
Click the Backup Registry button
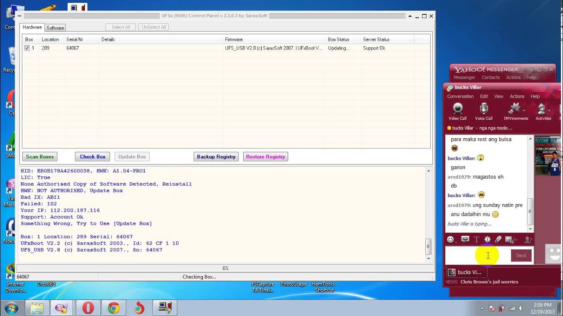pos(216,157)
